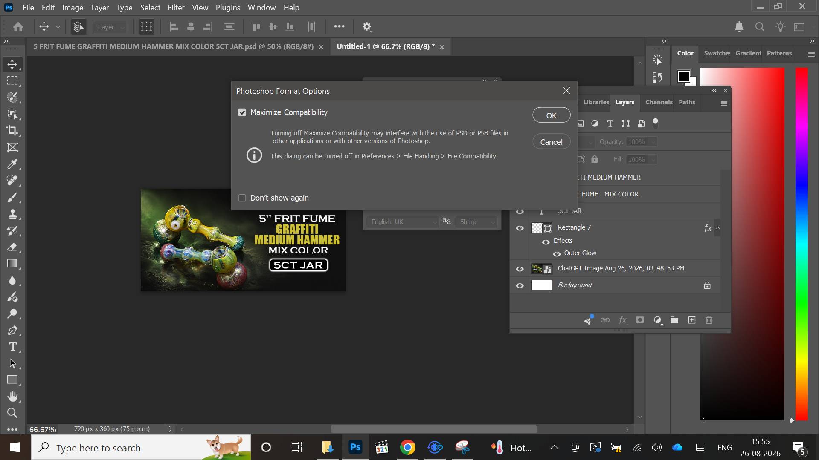Enable Don't show again checkbox
Screen dimensions: 819x460
pyautogui.click(x=242, y=198)
